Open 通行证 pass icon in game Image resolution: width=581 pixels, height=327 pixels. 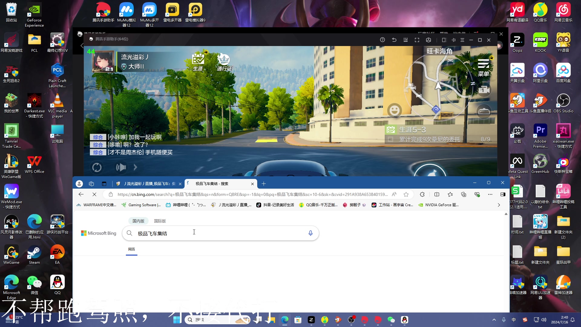[224, 62]
